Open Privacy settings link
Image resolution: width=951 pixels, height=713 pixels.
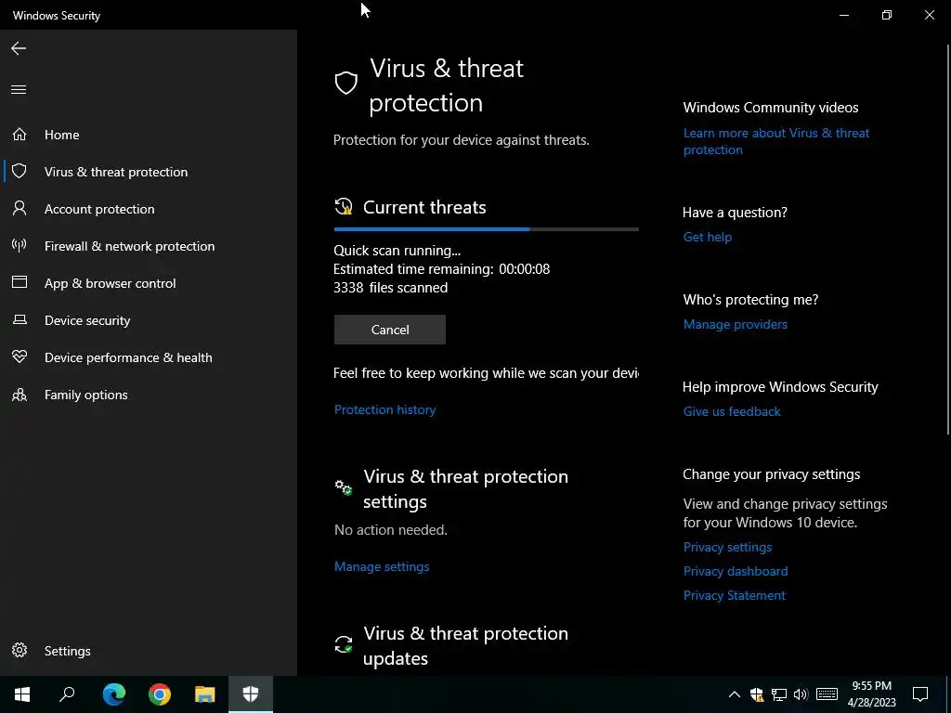728,547
